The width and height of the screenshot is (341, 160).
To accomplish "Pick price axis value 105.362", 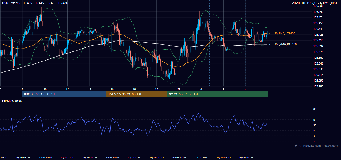I will pyautogui.click(x=318, y=58).
